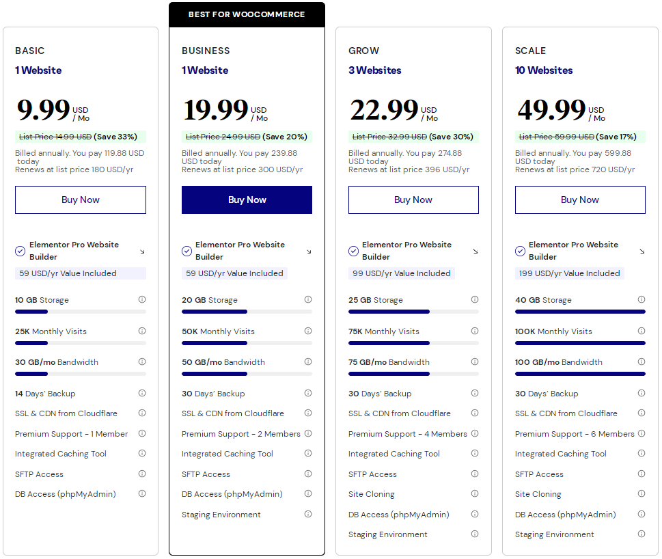662x559 pixels.
Task: Select the GROW plan heading
Action: [363, 51]
